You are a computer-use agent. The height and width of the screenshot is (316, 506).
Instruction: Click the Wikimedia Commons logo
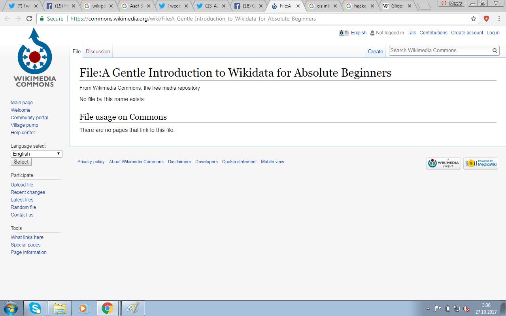[35, 57]
